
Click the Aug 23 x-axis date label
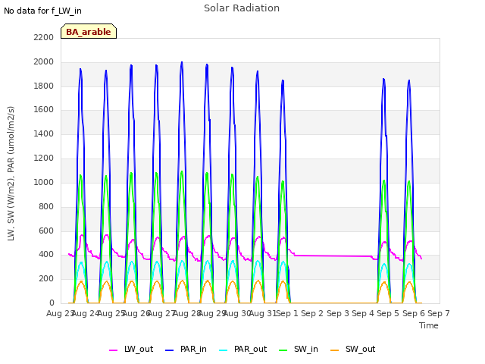59,313
